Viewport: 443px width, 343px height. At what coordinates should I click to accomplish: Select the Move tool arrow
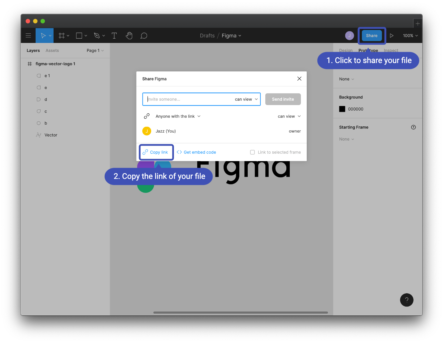click(x=43, y=36)
